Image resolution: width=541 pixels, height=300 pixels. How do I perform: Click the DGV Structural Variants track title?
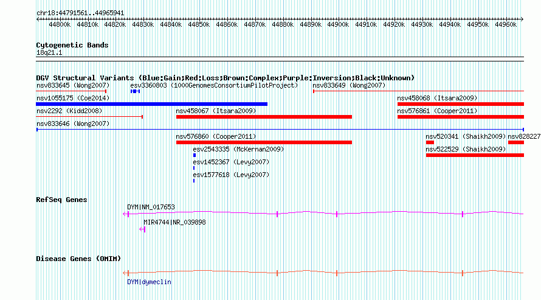[225, 78]
